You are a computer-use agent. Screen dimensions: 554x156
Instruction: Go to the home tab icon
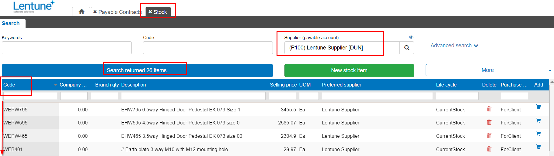point(82,12)
